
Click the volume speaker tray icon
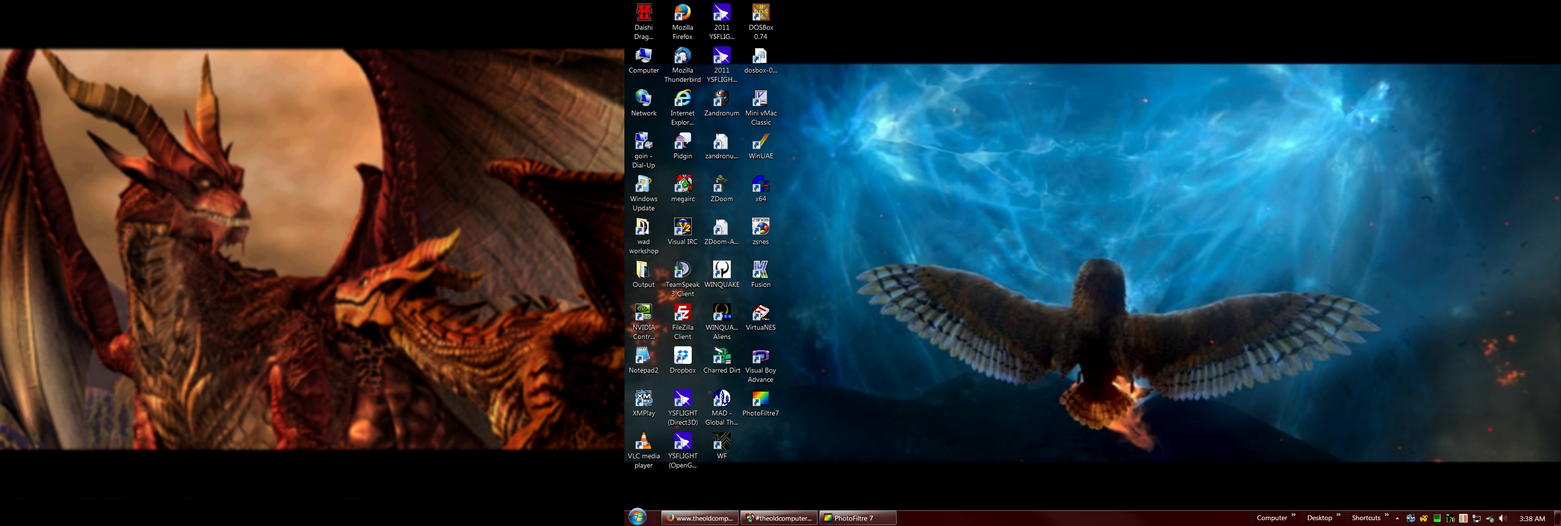pos(1503,519)
